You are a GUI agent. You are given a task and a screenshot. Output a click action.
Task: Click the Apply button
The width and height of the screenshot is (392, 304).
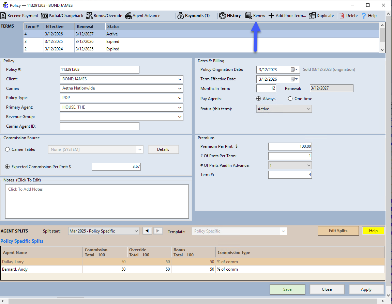point(366,289)
